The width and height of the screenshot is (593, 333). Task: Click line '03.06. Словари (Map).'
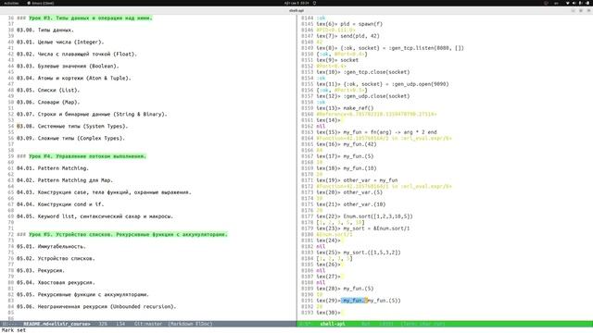tap(48, 103)
